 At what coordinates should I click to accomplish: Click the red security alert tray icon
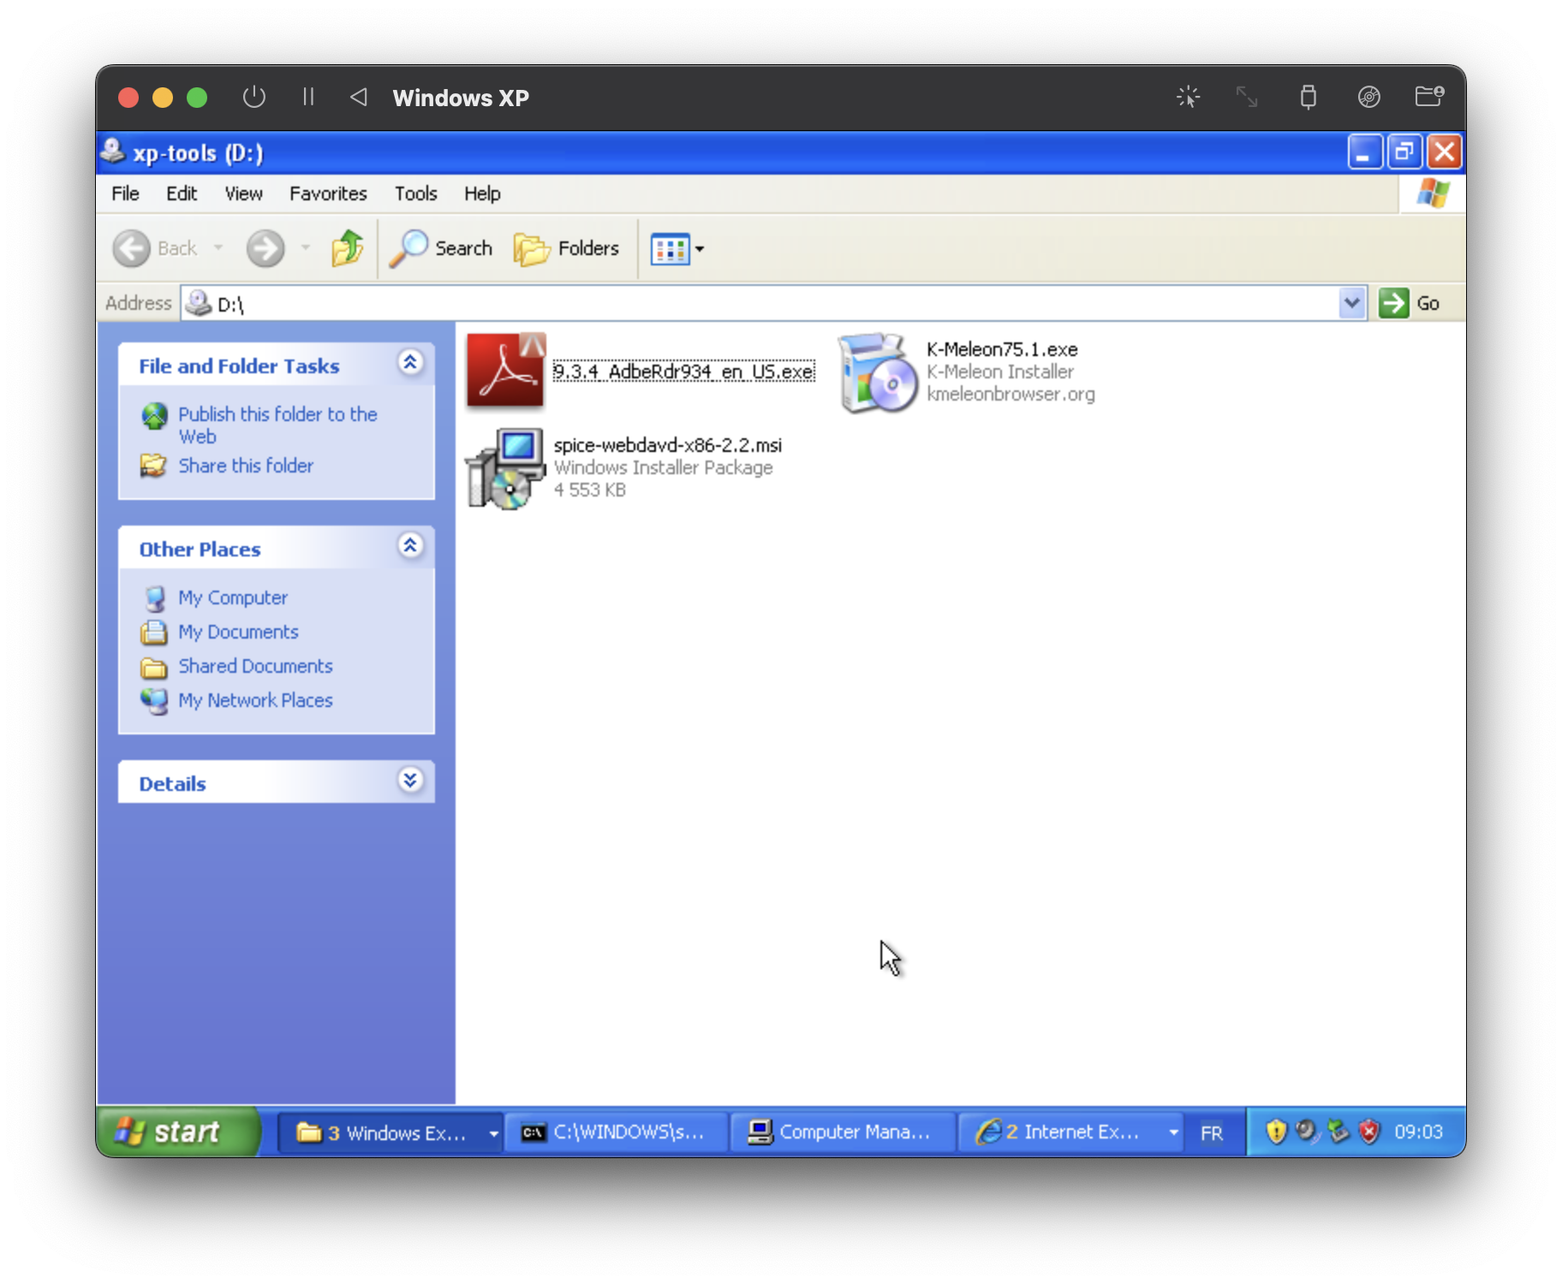pos(1369,1132)
